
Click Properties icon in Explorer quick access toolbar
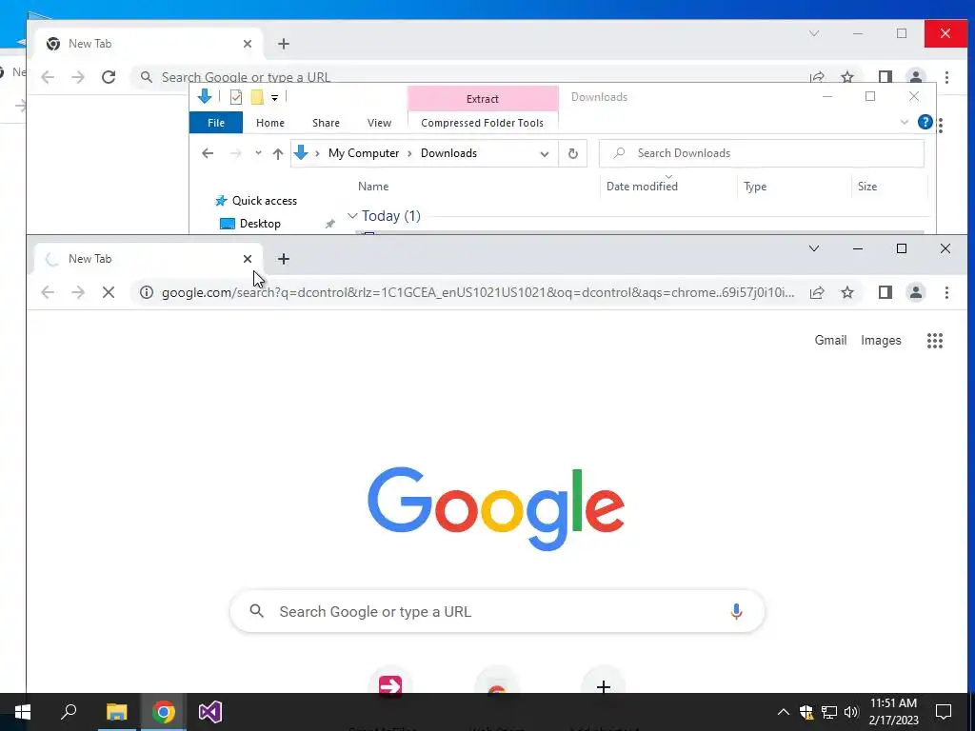(x=236, y=97)
